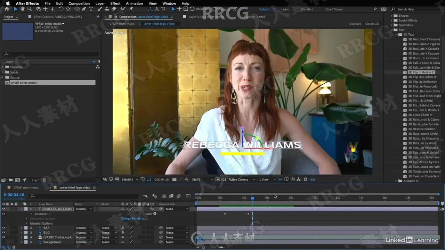This screenshot has height=250, width=445.
Task: Take a snapshot with the camera icon
Action: click(x=175, y=180)
